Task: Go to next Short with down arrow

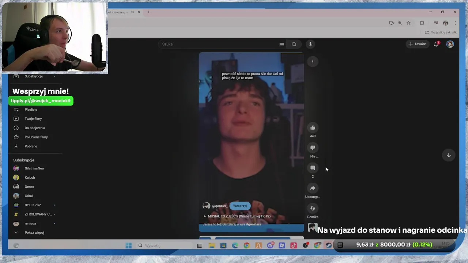Action: tap(449, 155)
